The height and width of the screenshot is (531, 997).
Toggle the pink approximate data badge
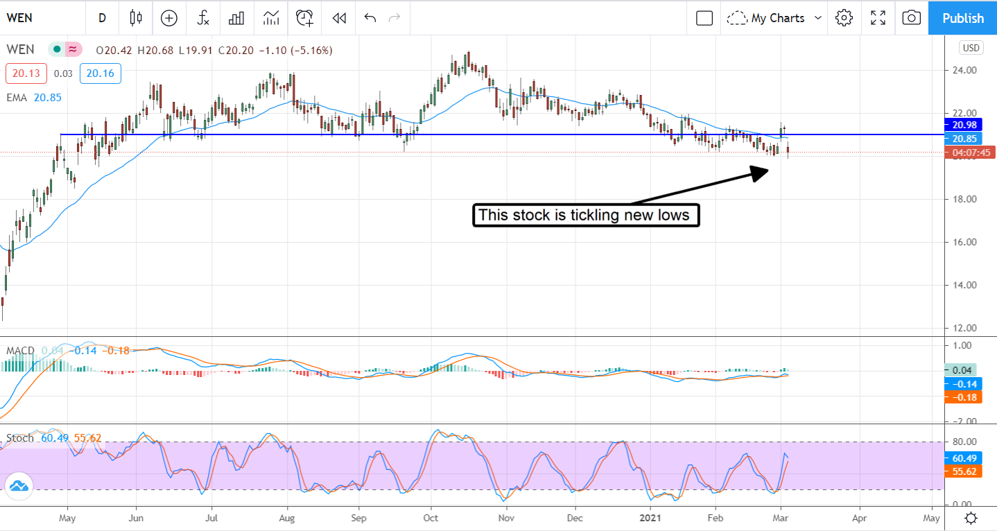point(72,50)
